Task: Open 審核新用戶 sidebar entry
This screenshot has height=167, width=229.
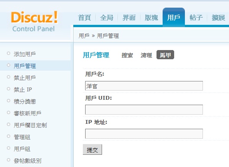Action: 28,113
